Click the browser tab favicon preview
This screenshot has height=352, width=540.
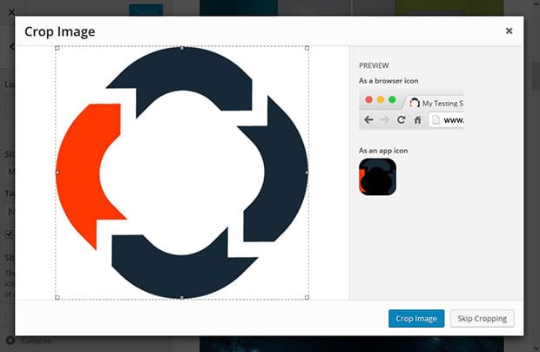(415, 103)
